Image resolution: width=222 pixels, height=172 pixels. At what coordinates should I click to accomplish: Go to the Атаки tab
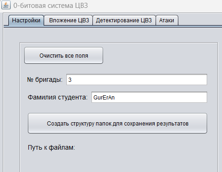click(x=167, y=20)
